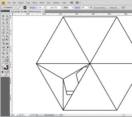The height and width of the screenshot is (117, 132).
Task: Switch to the THE_KUVIO document tab
Action: tap(26, 11)
